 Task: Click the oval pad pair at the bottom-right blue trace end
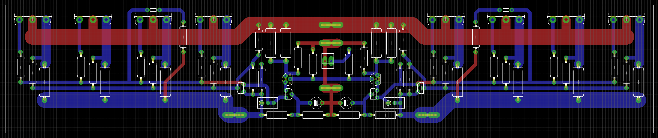(427, 115)
